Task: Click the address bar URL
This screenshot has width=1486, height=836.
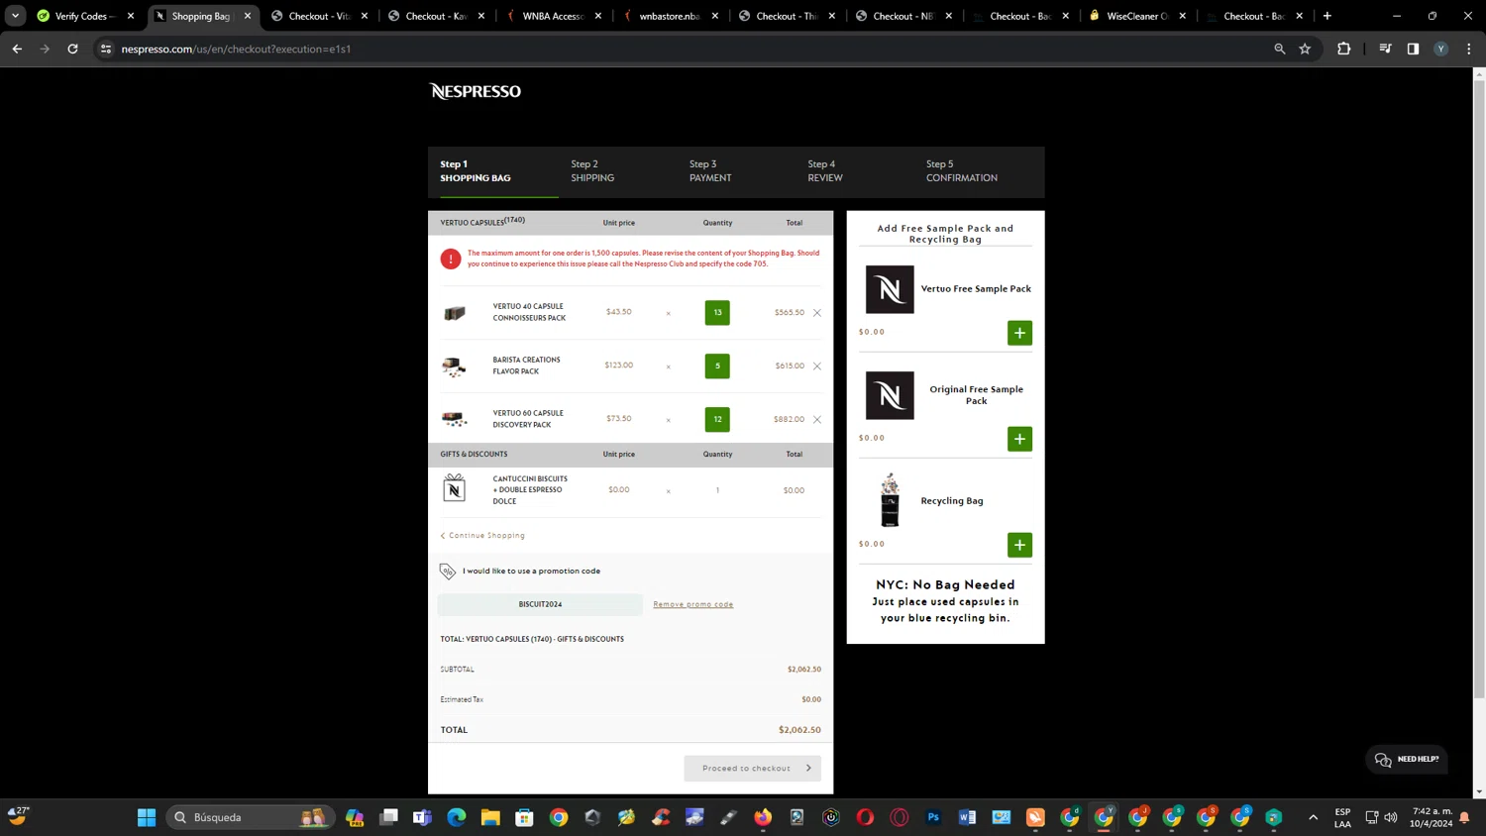Action: [x=236, y=50]
